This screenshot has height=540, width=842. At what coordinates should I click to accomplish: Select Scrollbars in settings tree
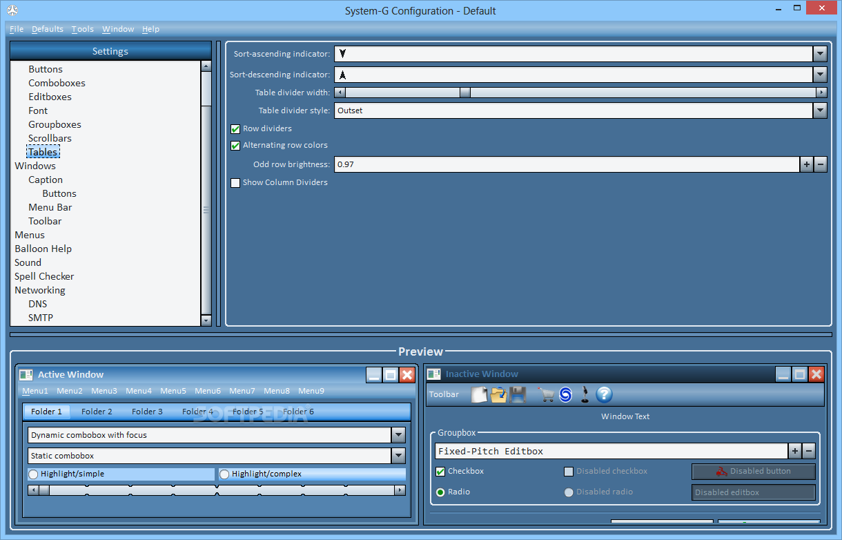tap(50, 138)
